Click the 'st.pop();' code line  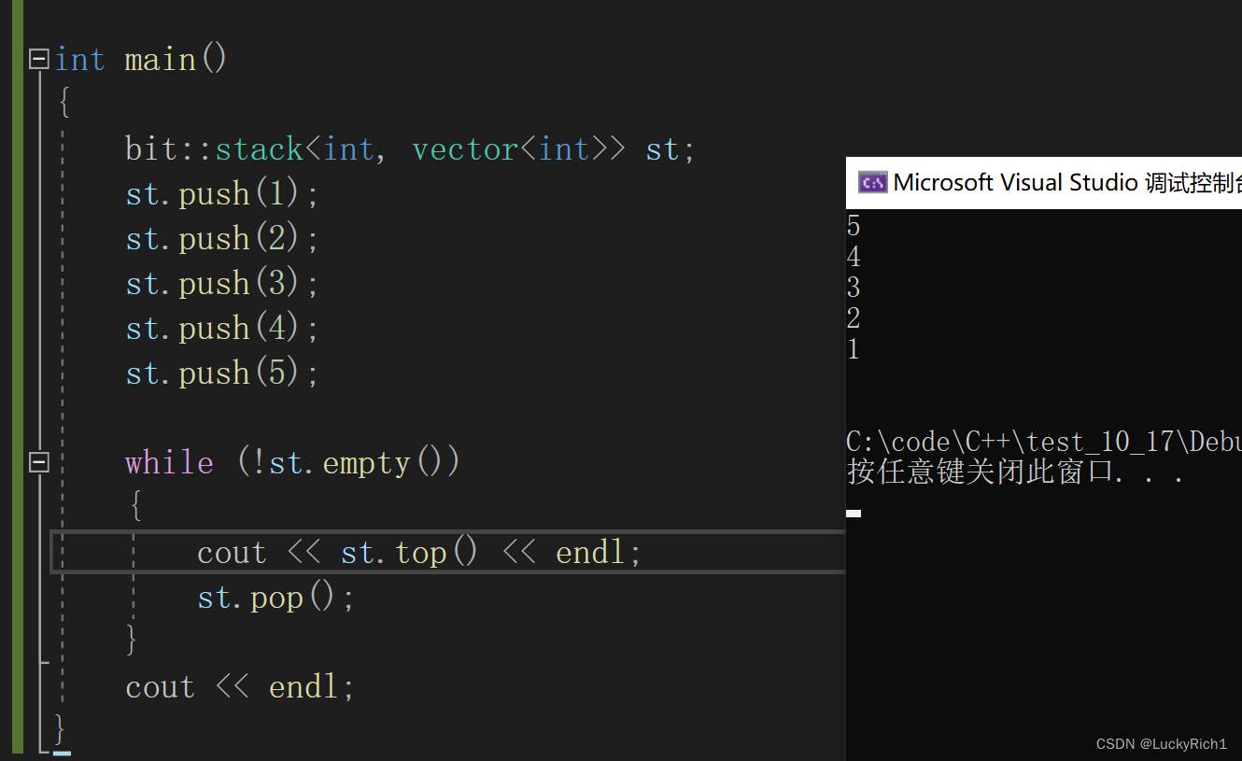click(277, 598)
